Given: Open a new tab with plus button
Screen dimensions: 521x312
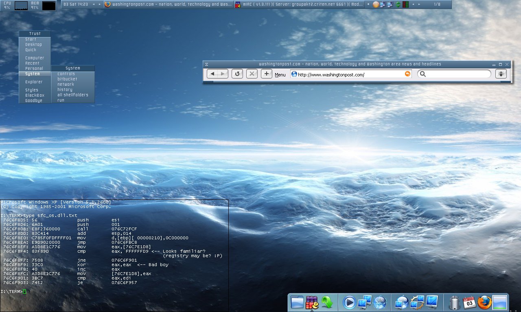Looking at the screenshot, I should [267, 74].
